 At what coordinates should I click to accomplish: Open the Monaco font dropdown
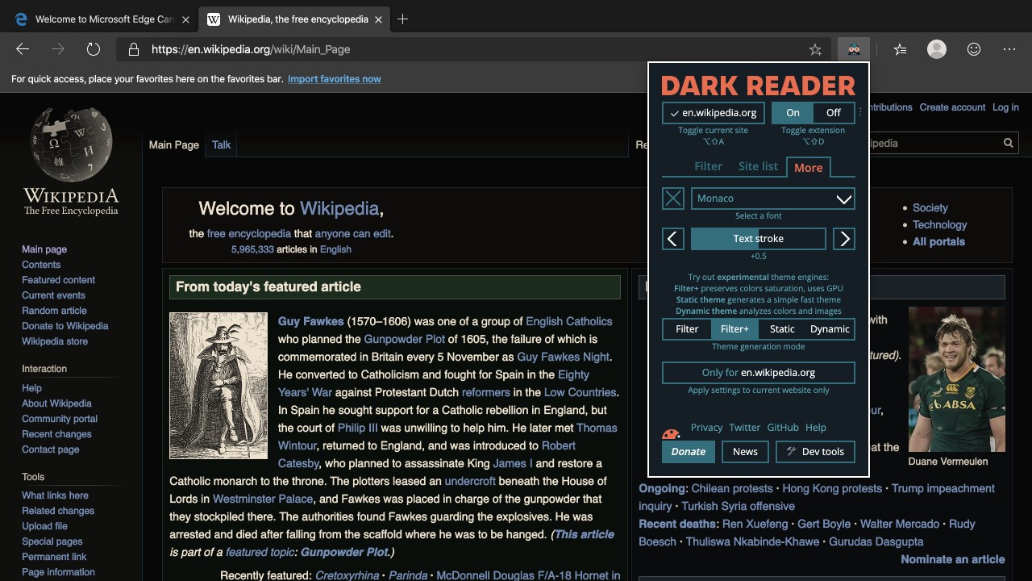click(773, 199)
